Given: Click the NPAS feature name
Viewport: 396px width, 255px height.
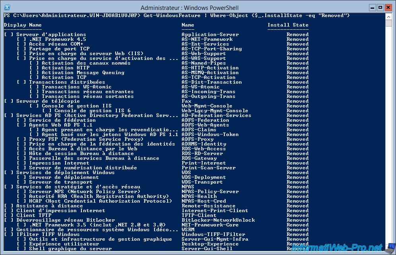Looking at the screenshot, I should click(188, 187).
